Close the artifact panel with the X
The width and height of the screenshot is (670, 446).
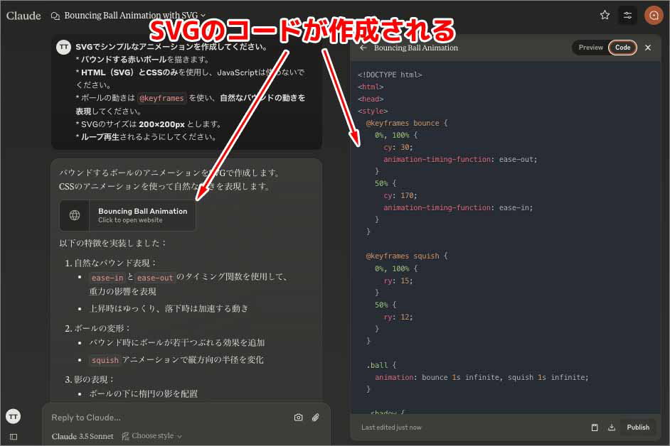[648, 48]
